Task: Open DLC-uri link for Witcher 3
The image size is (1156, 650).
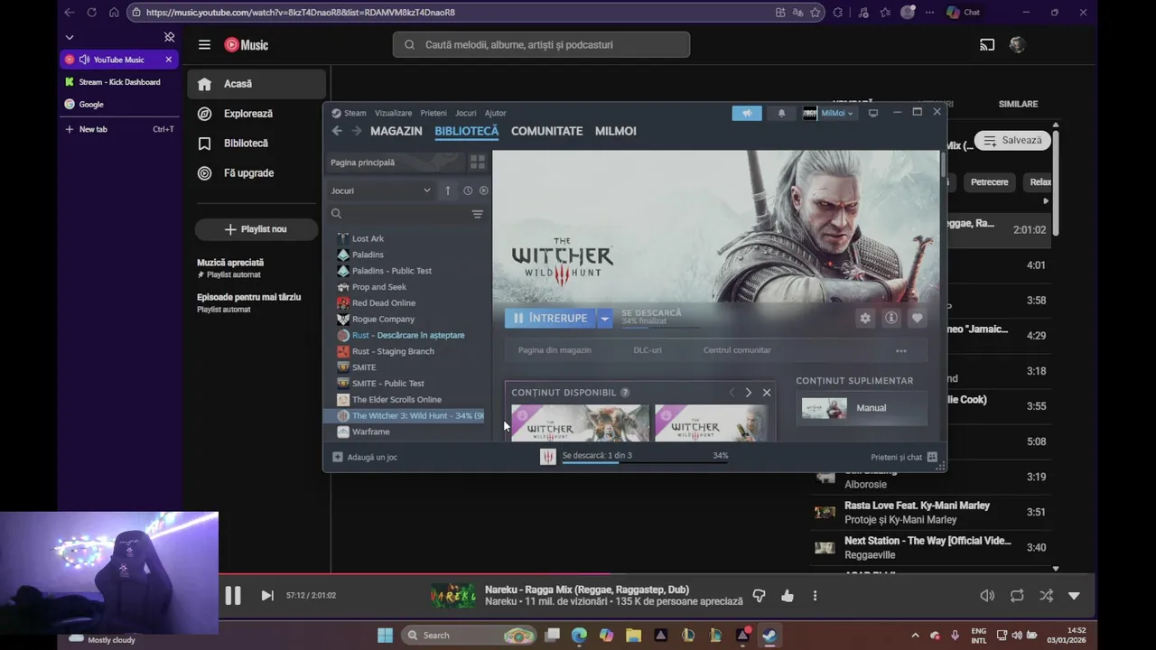Action: (648, 350)
